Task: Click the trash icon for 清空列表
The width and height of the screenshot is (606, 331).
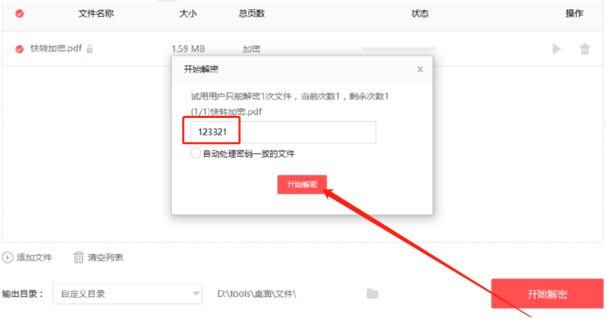Action: click(79, 258)
